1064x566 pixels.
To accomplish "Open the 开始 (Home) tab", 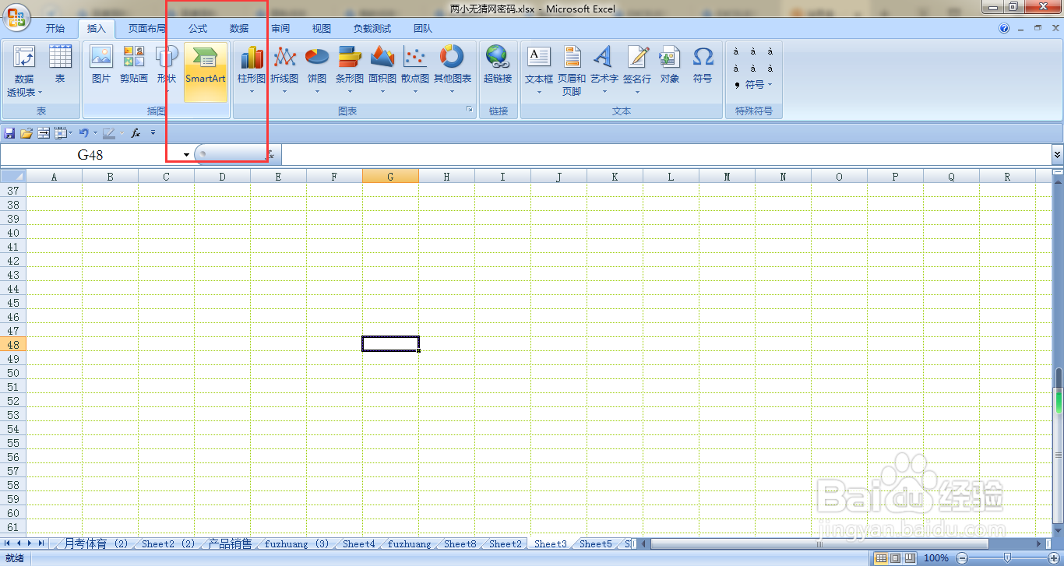I will (55, 29).
